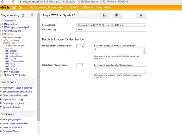The width and height of the screenshot is (182, 135).
Task: Open Textbausteine u. Beschriftung
Action: click(x=17, y=91)
